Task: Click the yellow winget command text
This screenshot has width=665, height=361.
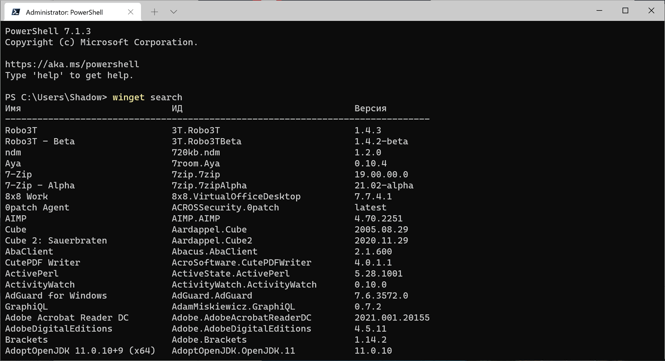Action: 128,97
